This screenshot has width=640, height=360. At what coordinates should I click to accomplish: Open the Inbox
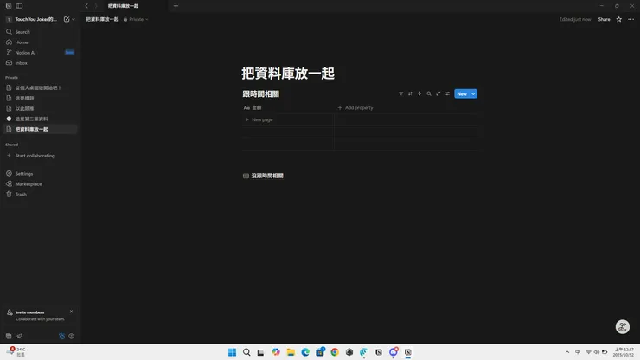pyautogui.click(x=40, y=63)
